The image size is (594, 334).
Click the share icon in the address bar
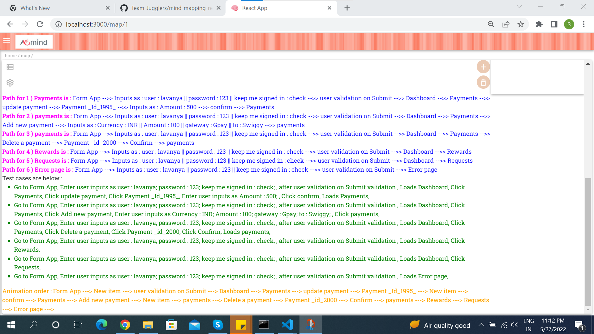coord(506,24)
